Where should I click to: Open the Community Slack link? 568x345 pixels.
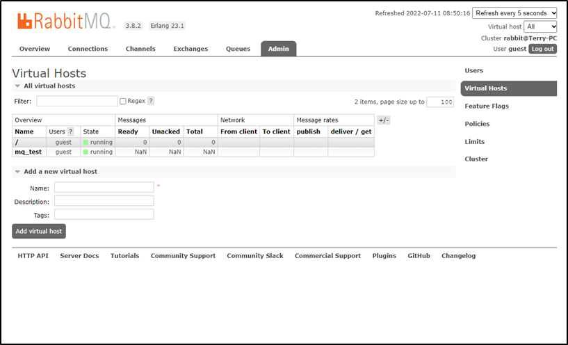pos(255,256)
